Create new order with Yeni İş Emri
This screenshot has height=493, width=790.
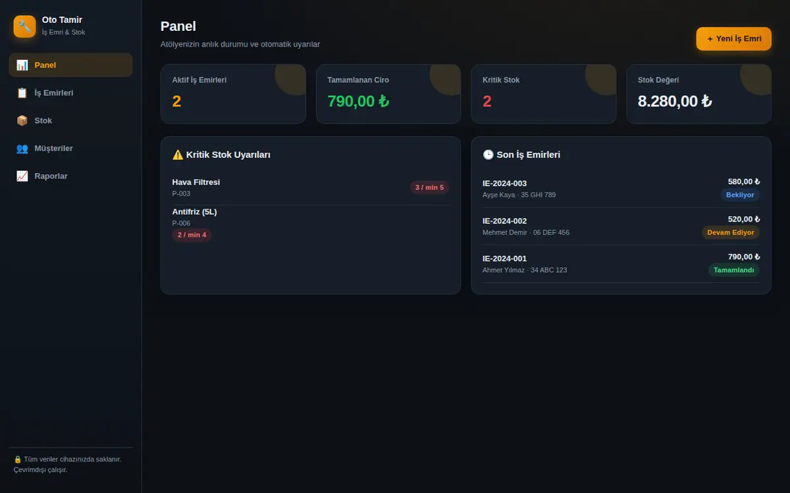[x=733, y=39]
